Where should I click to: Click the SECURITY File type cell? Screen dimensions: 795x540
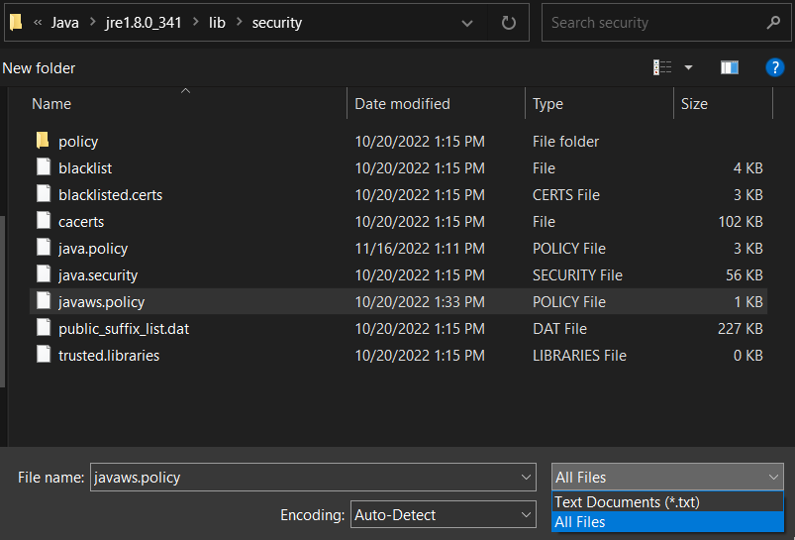[x=577, y=275]
